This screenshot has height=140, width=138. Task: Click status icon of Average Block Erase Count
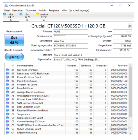point(7,92)
